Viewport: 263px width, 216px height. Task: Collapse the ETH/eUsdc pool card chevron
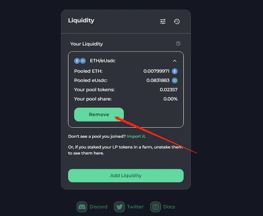174,61
